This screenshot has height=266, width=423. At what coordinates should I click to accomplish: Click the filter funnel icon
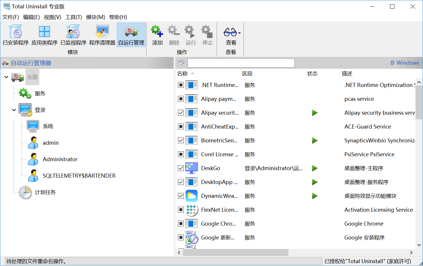[181, 63]
